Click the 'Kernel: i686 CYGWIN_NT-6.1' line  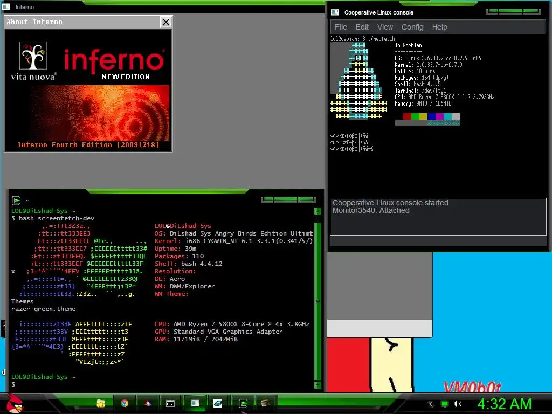pyautogui.click(x=233, y=241)
